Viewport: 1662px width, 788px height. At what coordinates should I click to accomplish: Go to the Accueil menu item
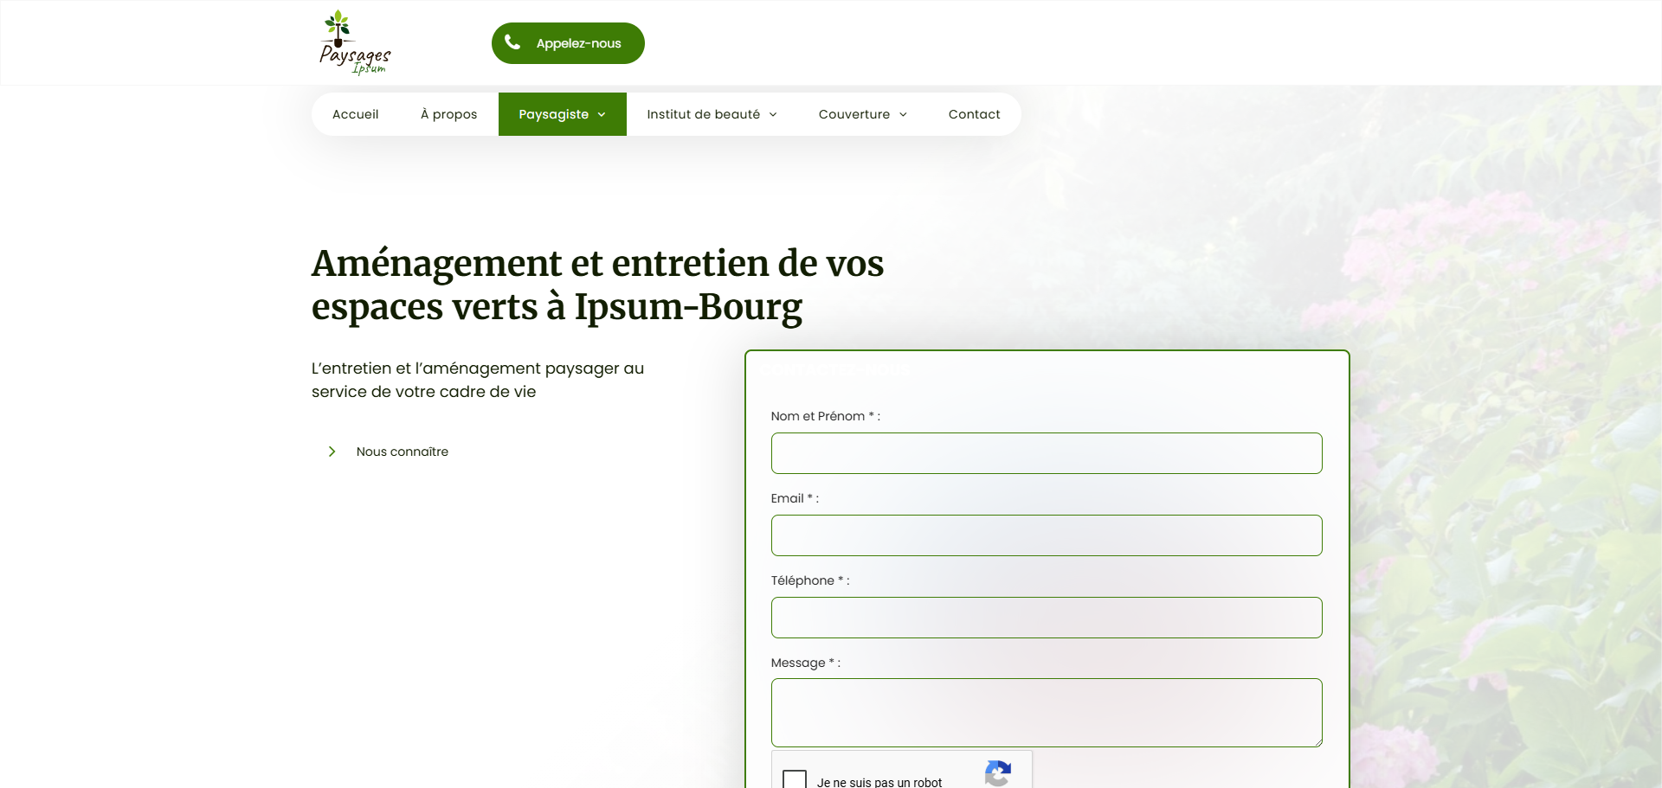(355, 114)
